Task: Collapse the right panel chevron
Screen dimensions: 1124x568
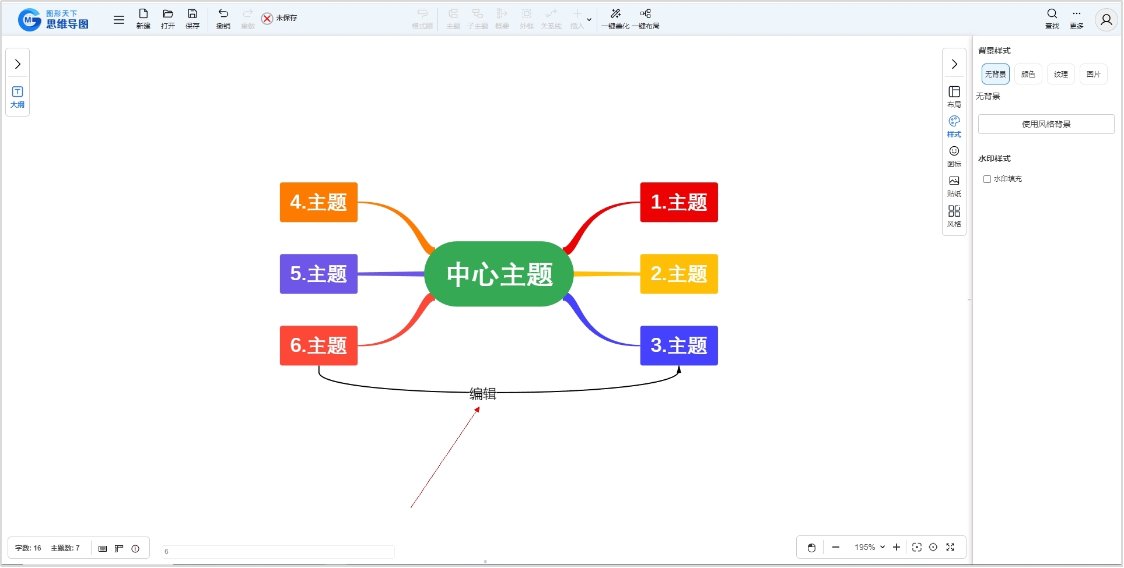Action: [954, 64]
